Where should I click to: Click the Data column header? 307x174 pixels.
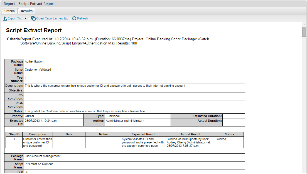tap(69, 134)
